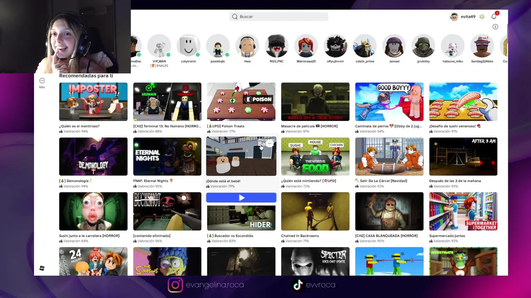The image size is (531, 298).
Task: Open the Buckshot [contenido eliminado] thumbnail
Action: pos(167,211)
